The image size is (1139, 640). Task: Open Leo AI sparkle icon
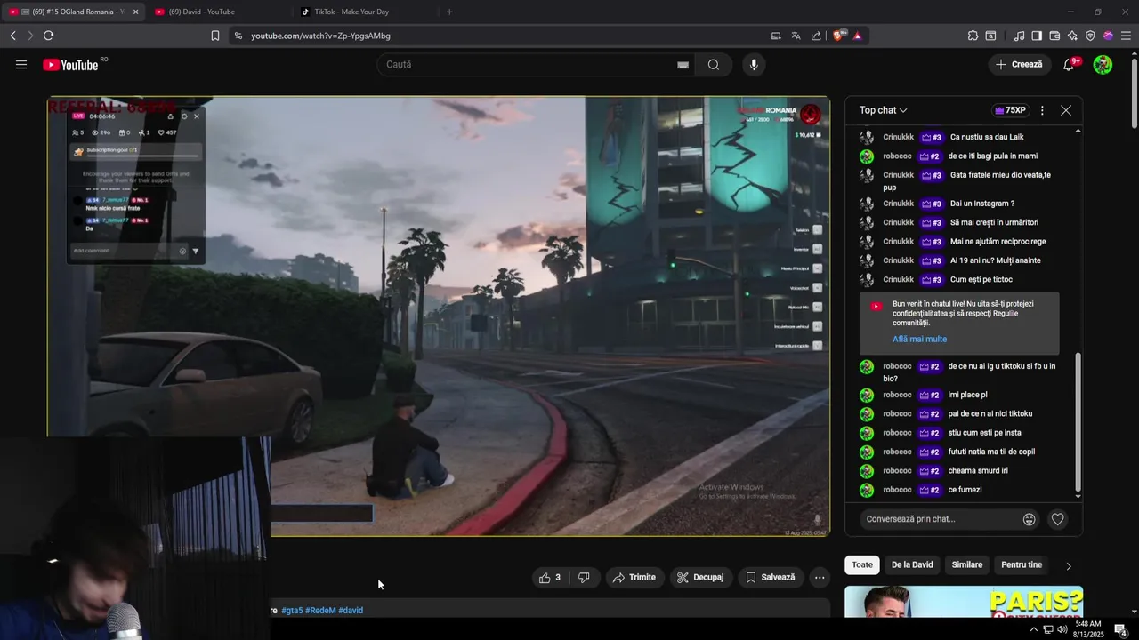click(1072, 36)
